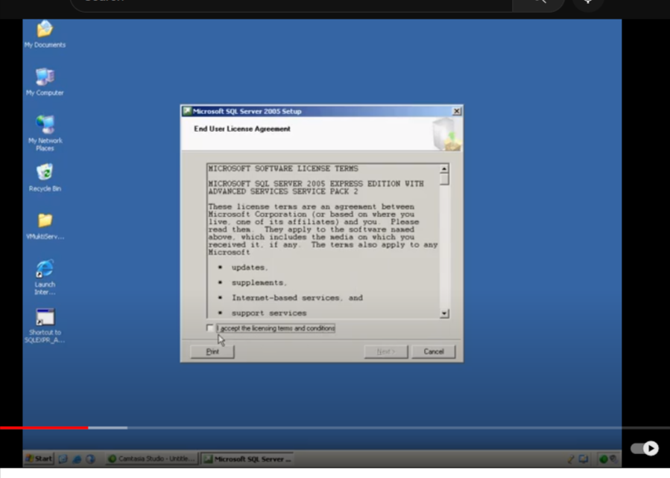Toggle the YouTube autoplay switch

coord(645,448)
